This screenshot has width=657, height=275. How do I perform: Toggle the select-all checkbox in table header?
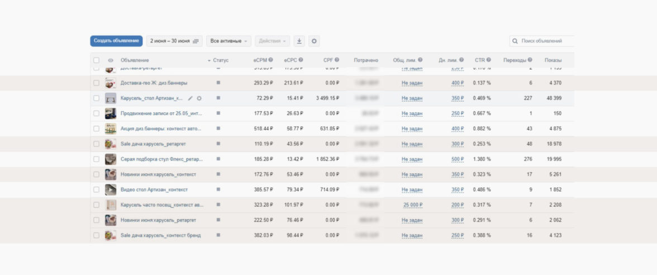tap(96, 60)
